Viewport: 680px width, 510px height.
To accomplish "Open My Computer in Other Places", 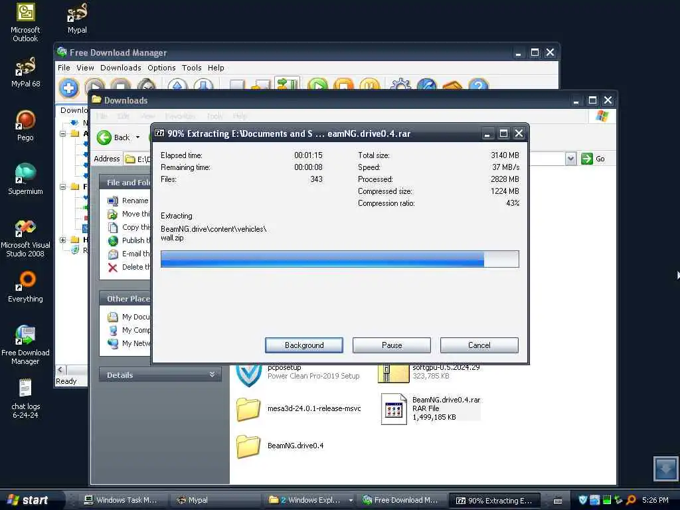I will 129,330.
